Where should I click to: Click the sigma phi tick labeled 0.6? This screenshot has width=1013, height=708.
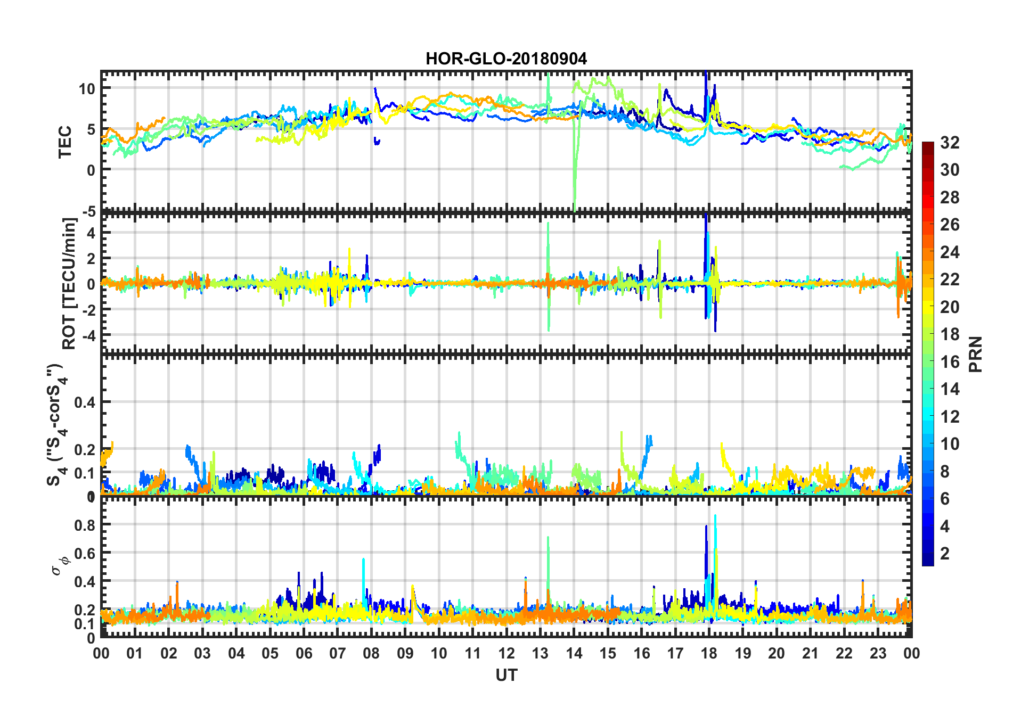pyautogui.click(x=85, y=554)
